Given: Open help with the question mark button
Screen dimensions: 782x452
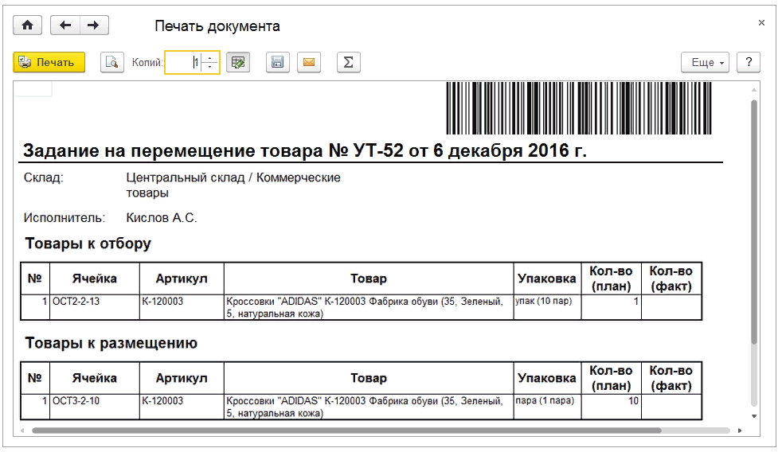Looking at the screenshot, I should (x=749, y=63).
